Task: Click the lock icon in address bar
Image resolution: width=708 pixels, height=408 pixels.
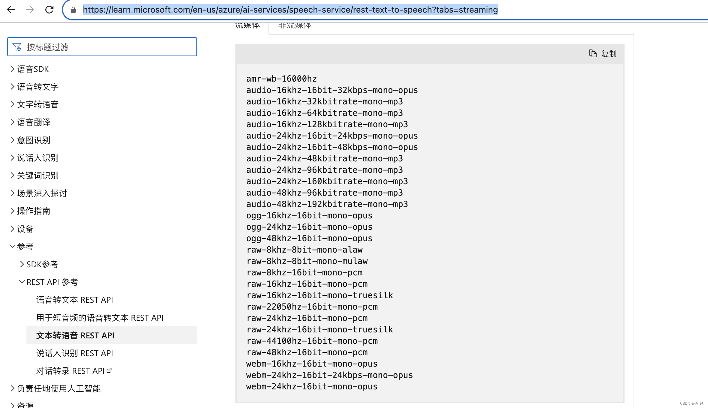Action: click(x=73, y=10)
